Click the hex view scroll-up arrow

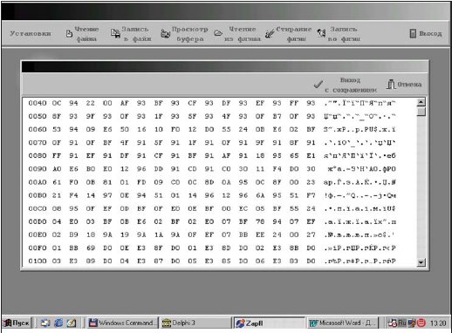click(421, 102)
